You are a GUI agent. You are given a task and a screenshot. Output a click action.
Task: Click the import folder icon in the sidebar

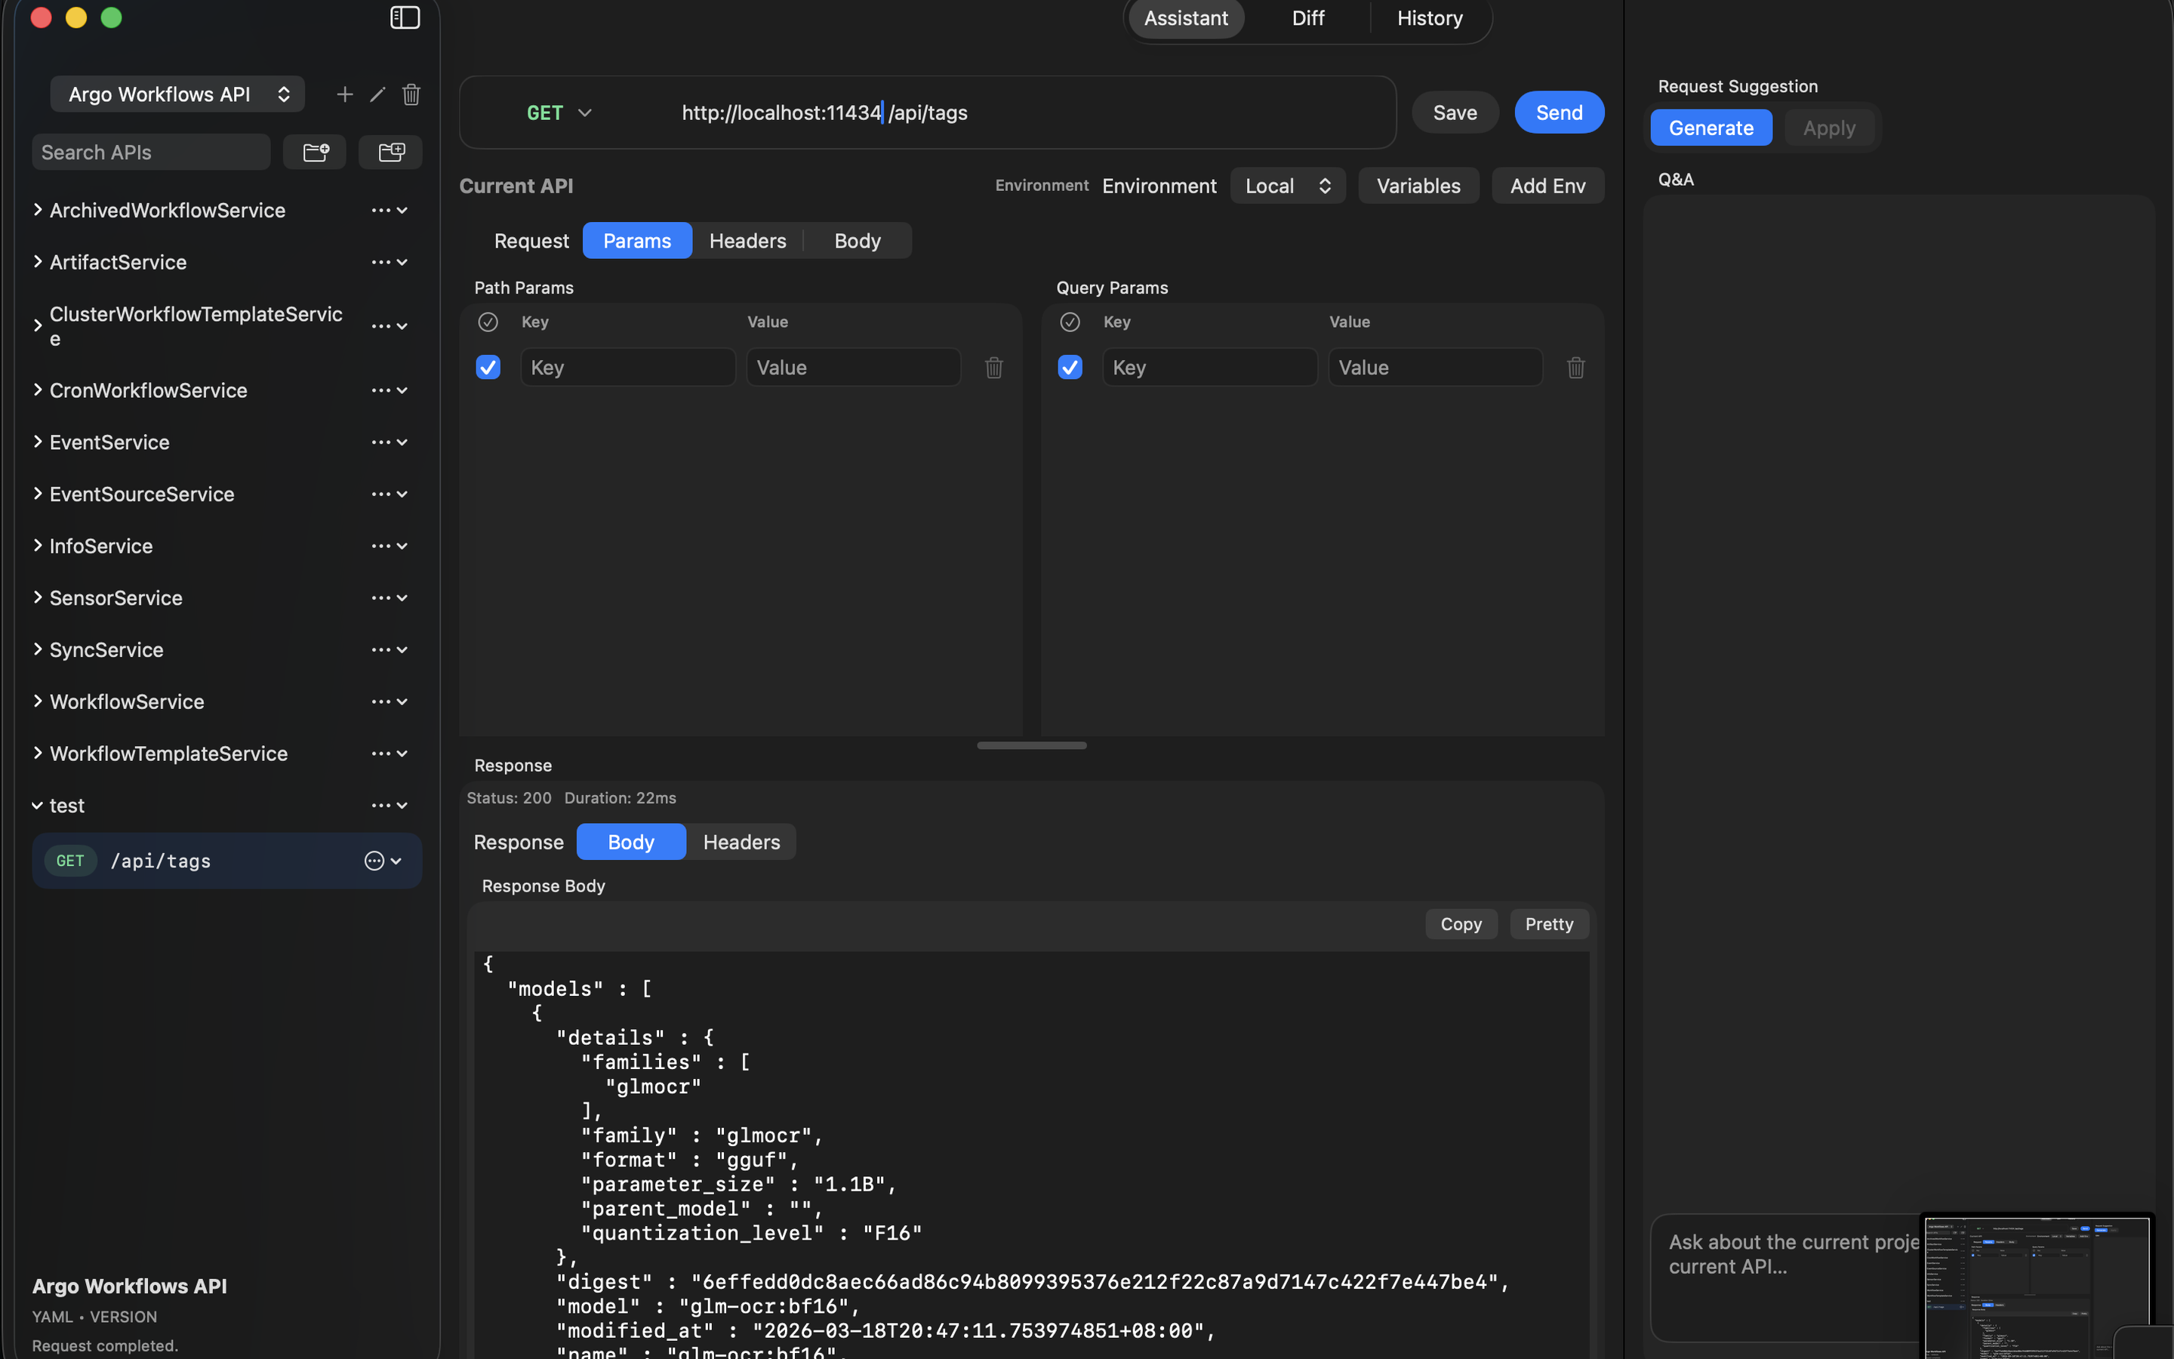(x=390, y=152)
